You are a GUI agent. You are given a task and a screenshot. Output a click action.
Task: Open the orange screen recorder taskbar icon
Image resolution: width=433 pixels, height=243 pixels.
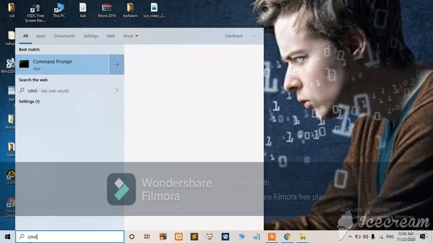[x=272, y=237]
